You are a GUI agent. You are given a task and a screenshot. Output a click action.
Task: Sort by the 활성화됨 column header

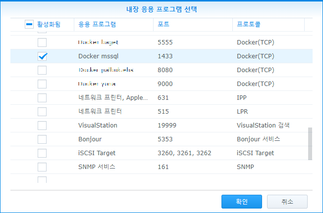click(49, 24)
